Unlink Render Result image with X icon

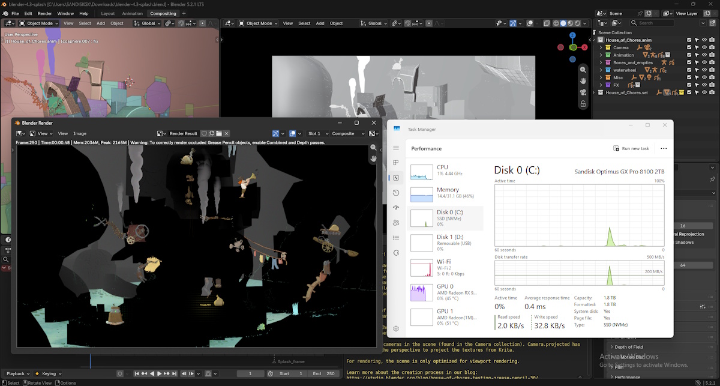227,133
